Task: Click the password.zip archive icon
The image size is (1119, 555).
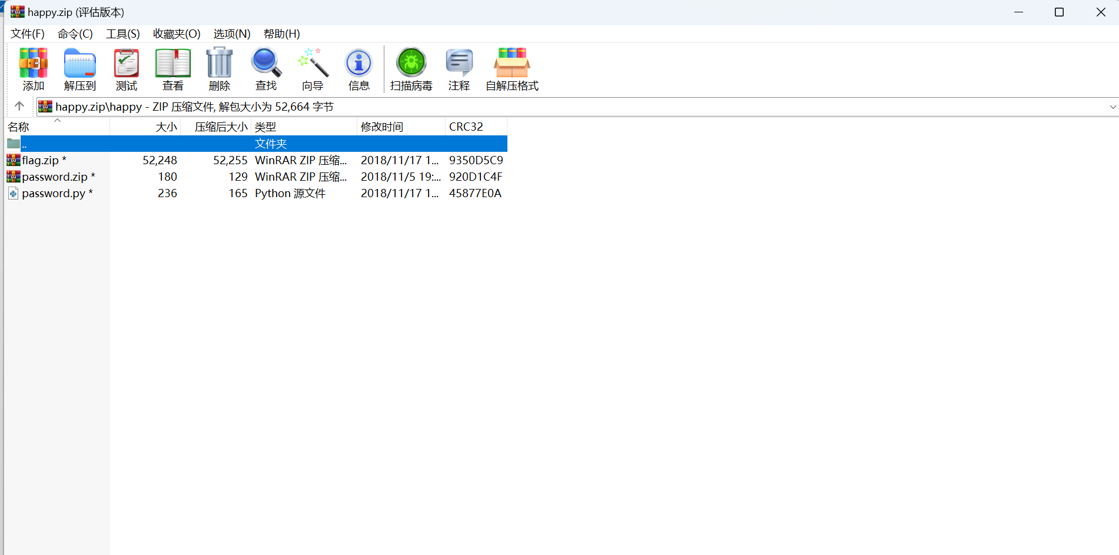Action: [x=14, y=177]
